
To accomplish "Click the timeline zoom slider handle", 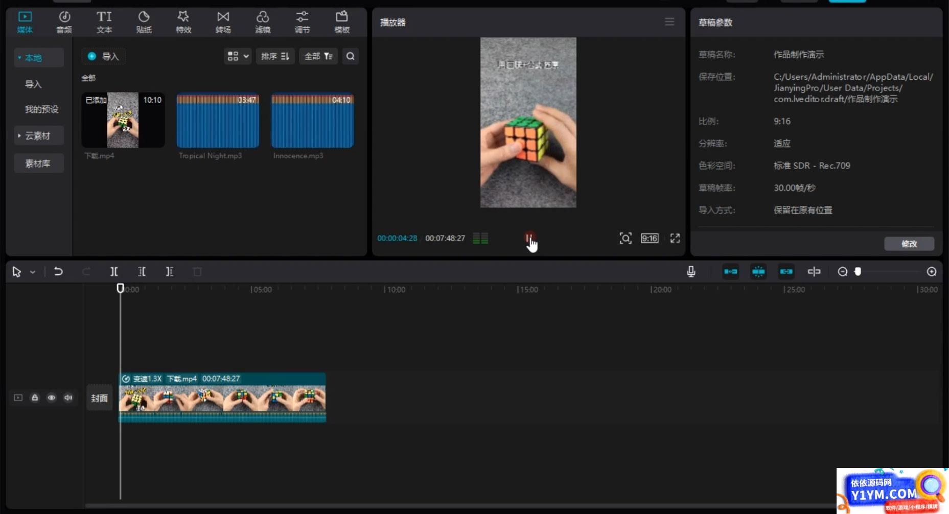I will [858, 272].
